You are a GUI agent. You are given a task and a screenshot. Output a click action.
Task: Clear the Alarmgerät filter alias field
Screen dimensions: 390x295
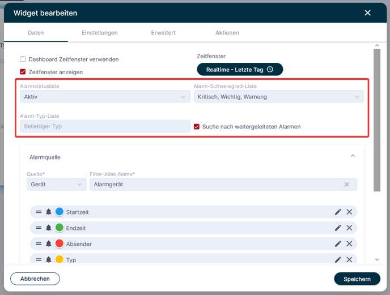pyautogui.click(x=347, y=185)
